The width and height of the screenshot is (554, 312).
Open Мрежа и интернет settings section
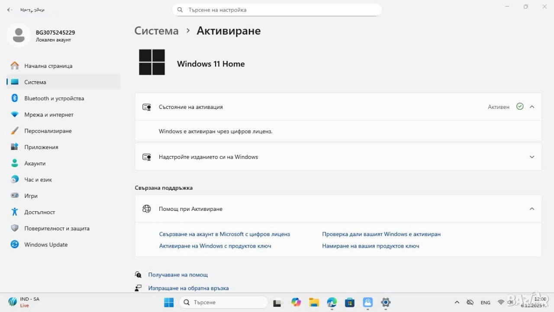pos(48,115)
